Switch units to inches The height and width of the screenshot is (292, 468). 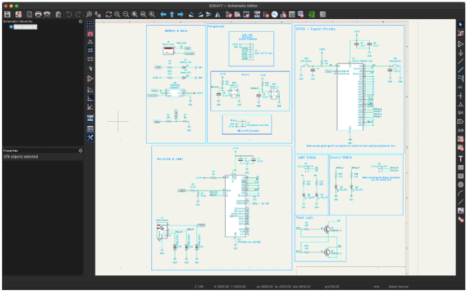click(90, 40)
